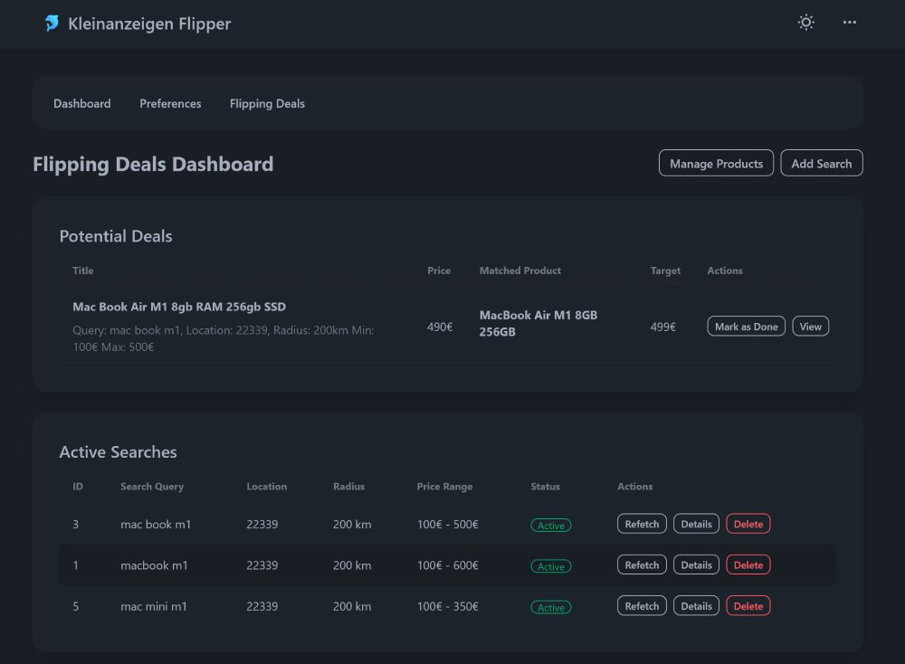Select deal title Mac Book Air M1 8gb RAM

tap(179, 307)
